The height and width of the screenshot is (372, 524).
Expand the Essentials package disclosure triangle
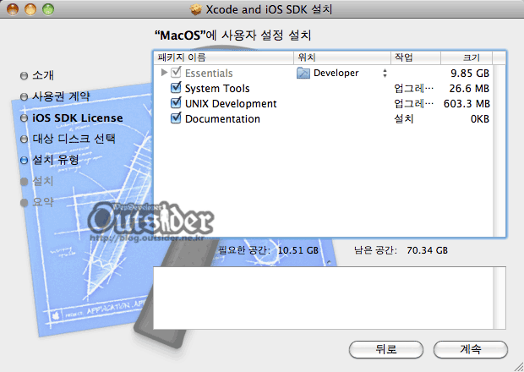[164, 72]
